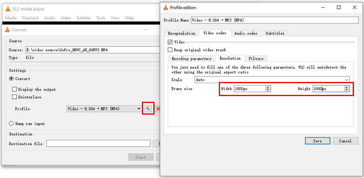Viewport: 364px width, 178px height.
Task: Click into the Profile Name field
Action: (x=275, y=20)
